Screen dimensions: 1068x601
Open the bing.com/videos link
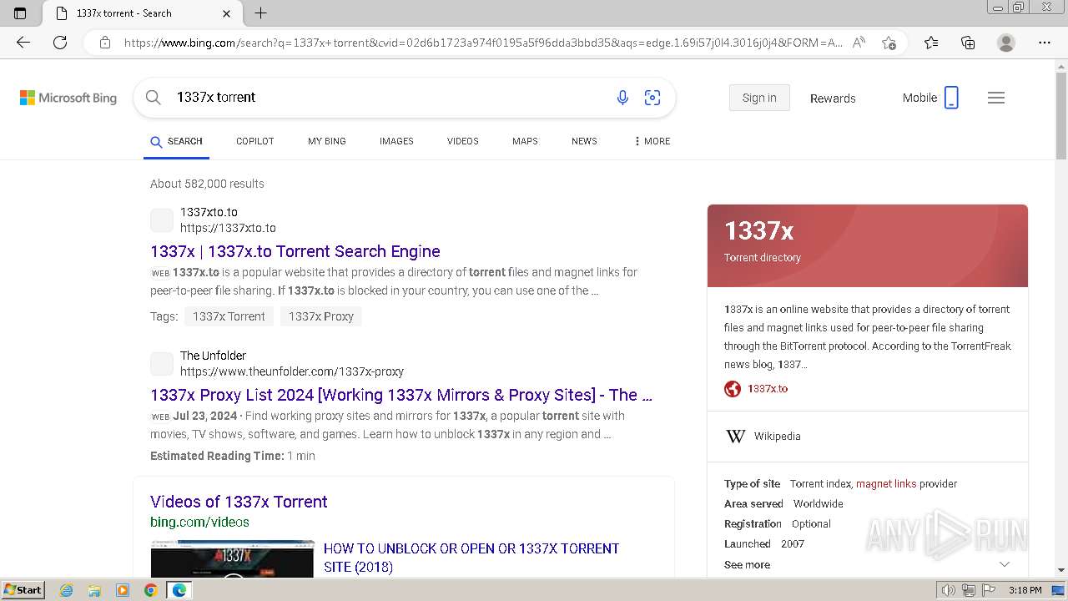[x=199, y=522]
